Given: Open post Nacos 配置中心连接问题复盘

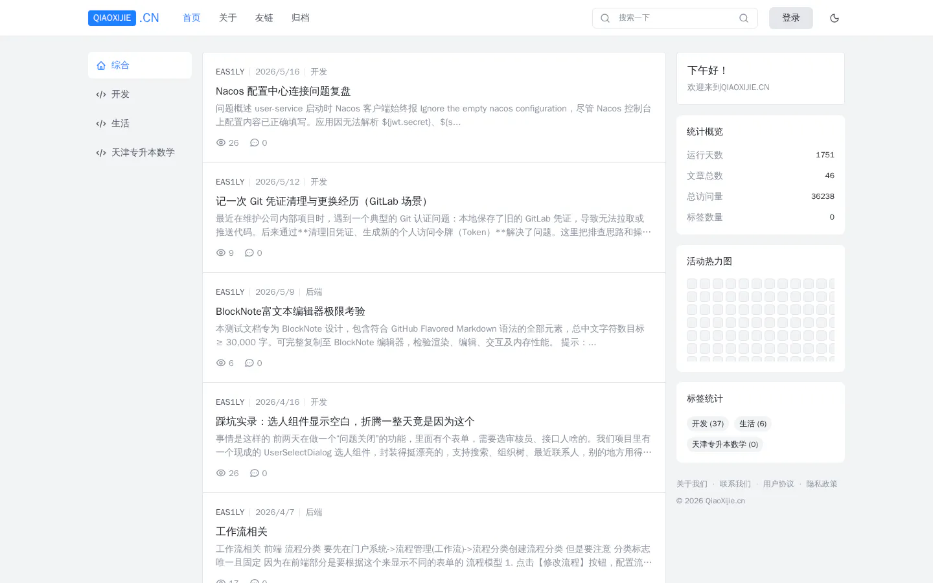Looking at the screenshot, I should pyautogui.click(x=283, y=91).
